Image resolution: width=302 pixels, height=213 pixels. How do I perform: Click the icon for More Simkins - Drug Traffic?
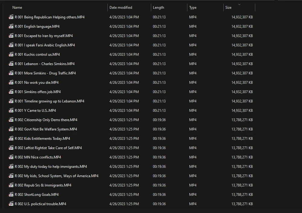(x=11, y=73)
